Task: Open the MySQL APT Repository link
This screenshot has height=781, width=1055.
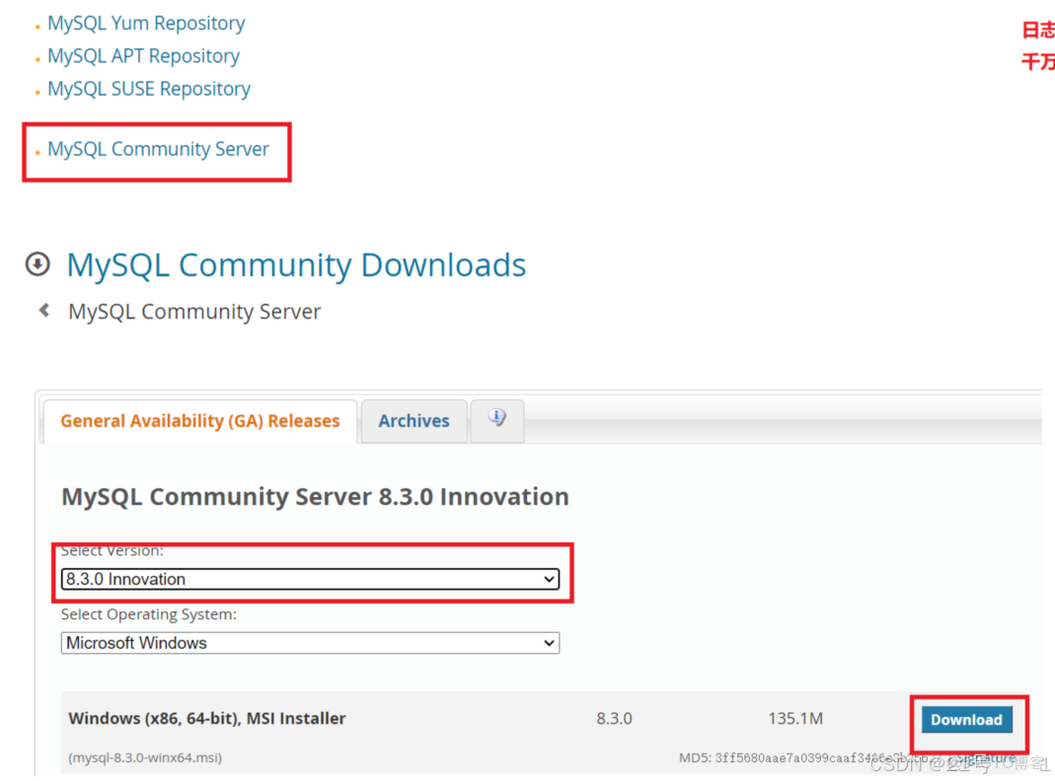Action: point(142,56)
